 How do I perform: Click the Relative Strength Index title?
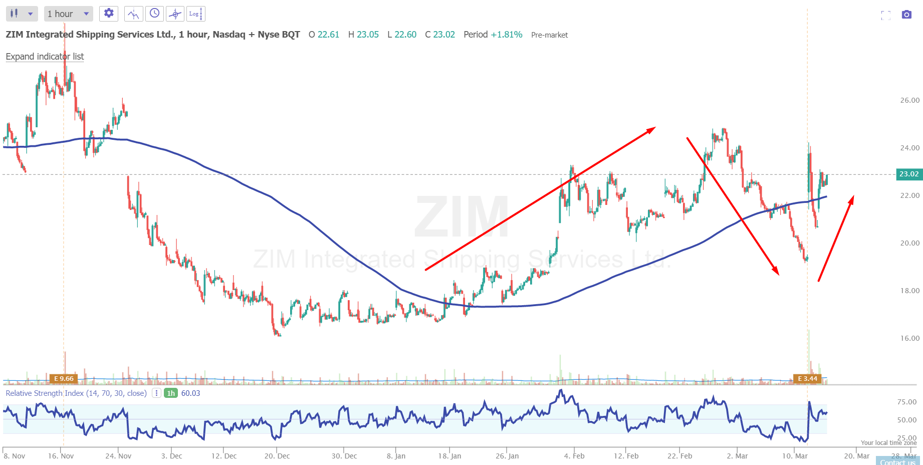pyautogui.click(x=76, y=393)
